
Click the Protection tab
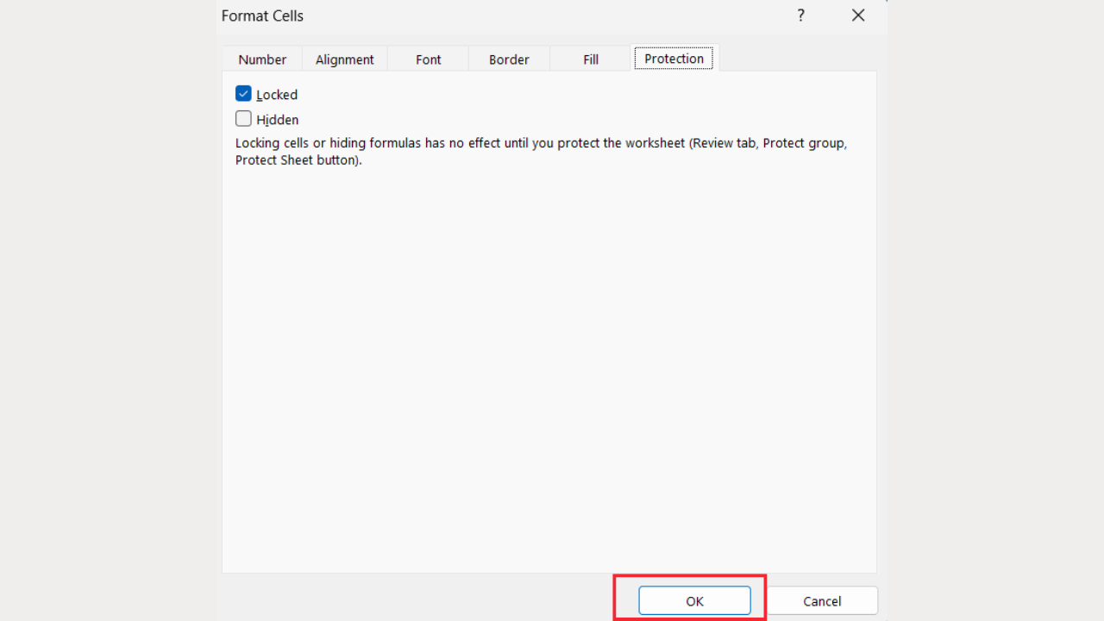coord(674,59)
